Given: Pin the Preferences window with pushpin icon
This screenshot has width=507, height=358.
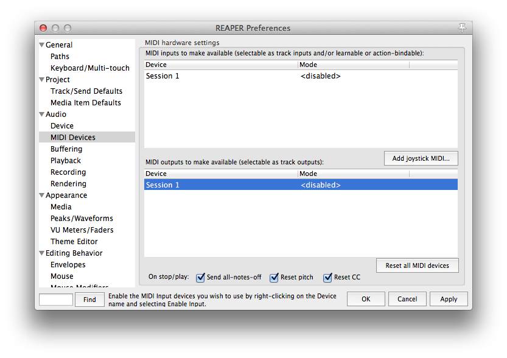Looking at the screenshot, I should pos(462,28).
